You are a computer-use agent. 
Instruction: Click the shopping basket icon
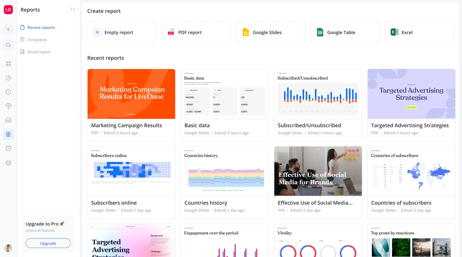click(x=8, y=163)
